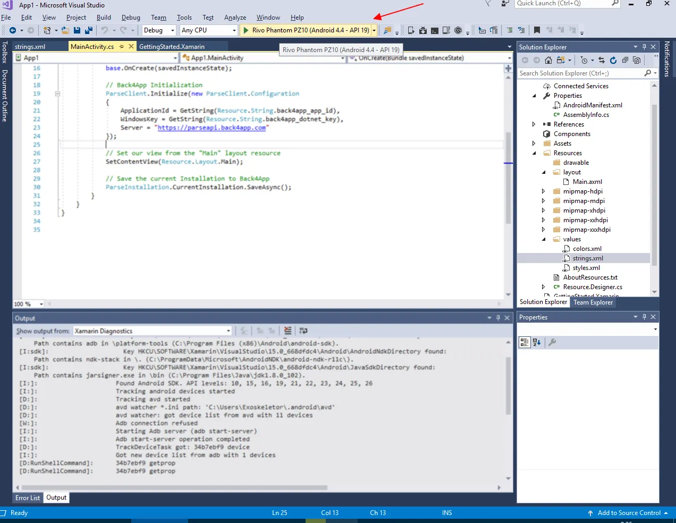Click the Navigate Backward arrow icon
Viewport: 676px width, 523px height.
click(12, 30)
